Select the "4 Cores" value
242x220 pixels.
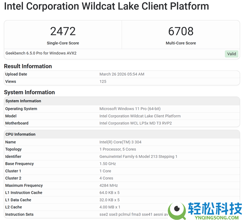(x=106, y=178)
